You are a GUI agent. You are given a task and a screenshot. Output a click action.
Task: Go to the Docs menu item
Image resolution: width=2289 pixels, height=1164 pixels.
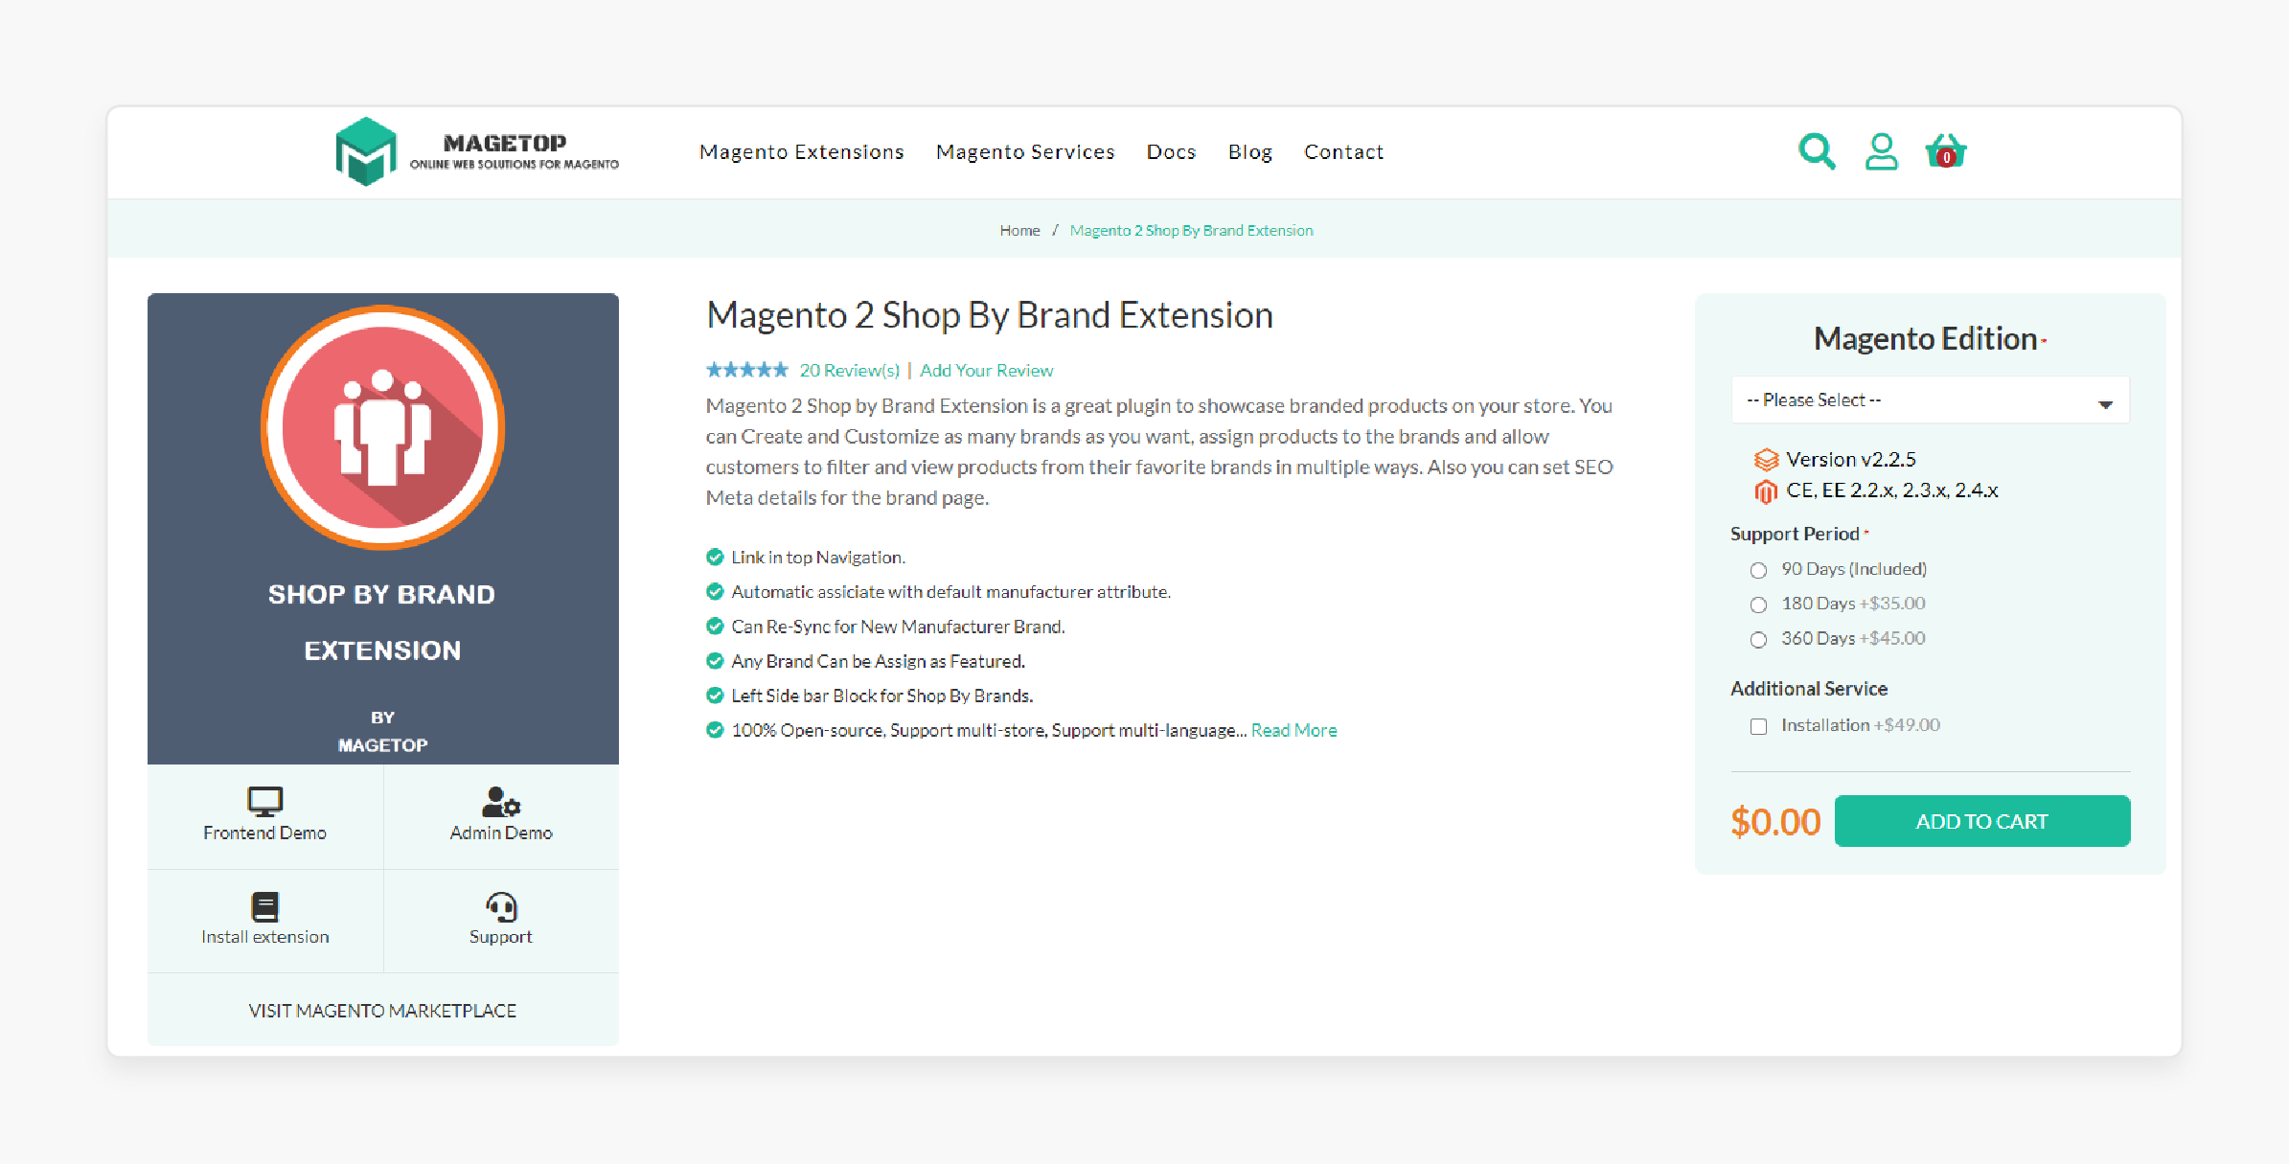coord(1171,151)
